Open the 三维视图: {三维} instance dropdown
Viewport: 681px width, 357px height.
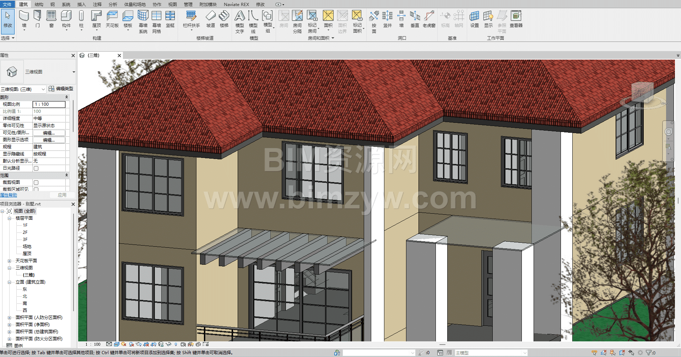[23, 89]
